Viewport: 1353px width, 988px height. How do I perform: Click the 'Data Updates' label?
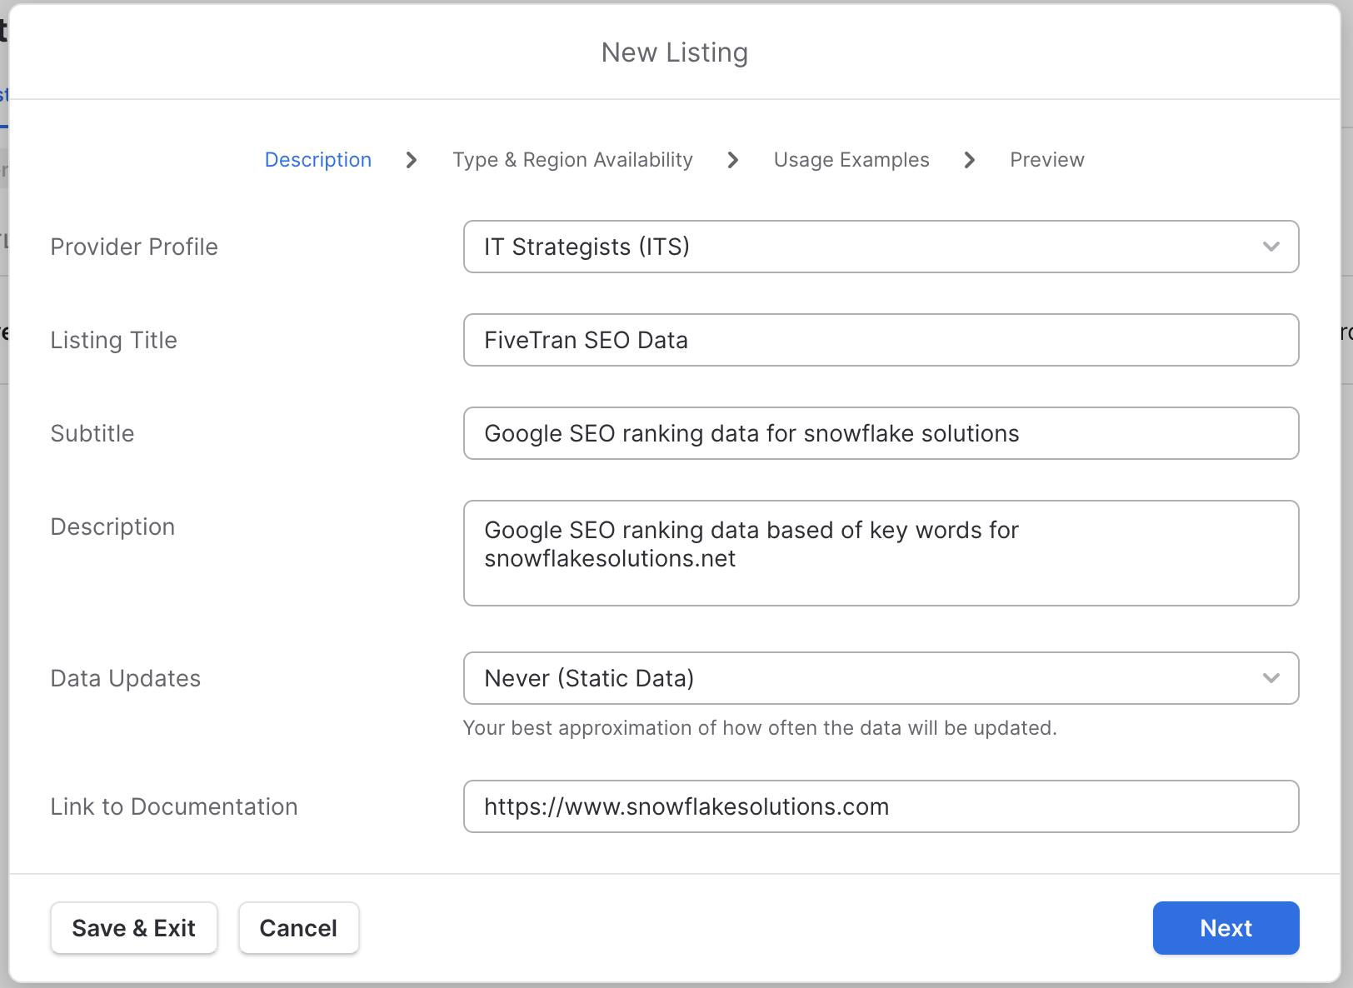coord(126,678)
